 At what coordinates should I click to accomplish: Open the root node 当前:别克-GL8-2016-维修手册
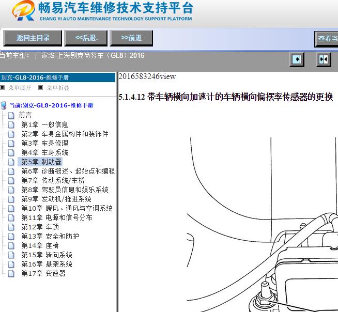pyautogui.click(x=52, y=105)
